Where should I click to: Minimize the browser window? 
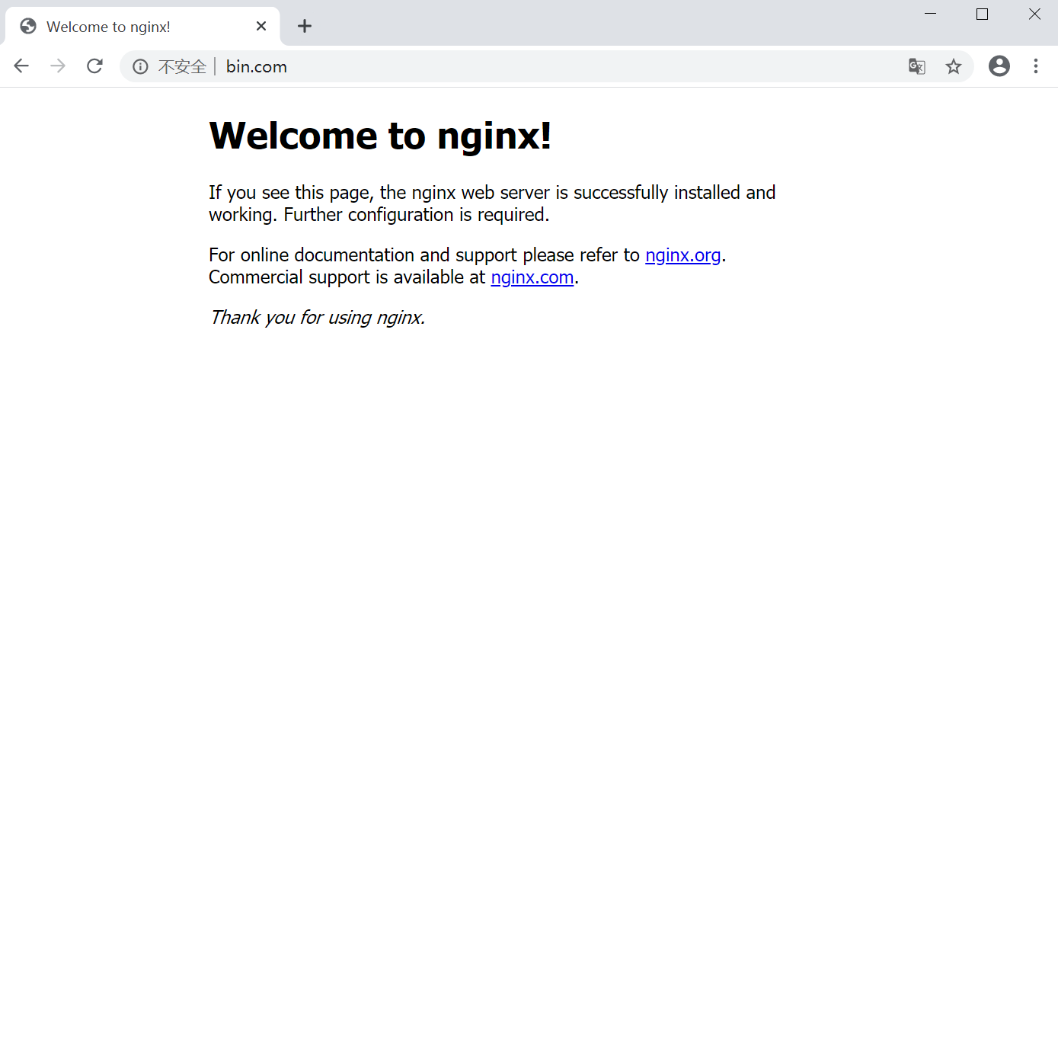(x=930, y=14)
